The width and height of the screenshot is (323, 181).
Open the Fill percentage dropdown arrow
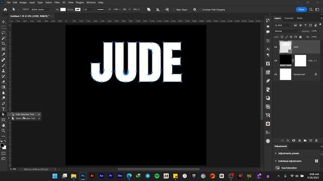click(319, 37)
